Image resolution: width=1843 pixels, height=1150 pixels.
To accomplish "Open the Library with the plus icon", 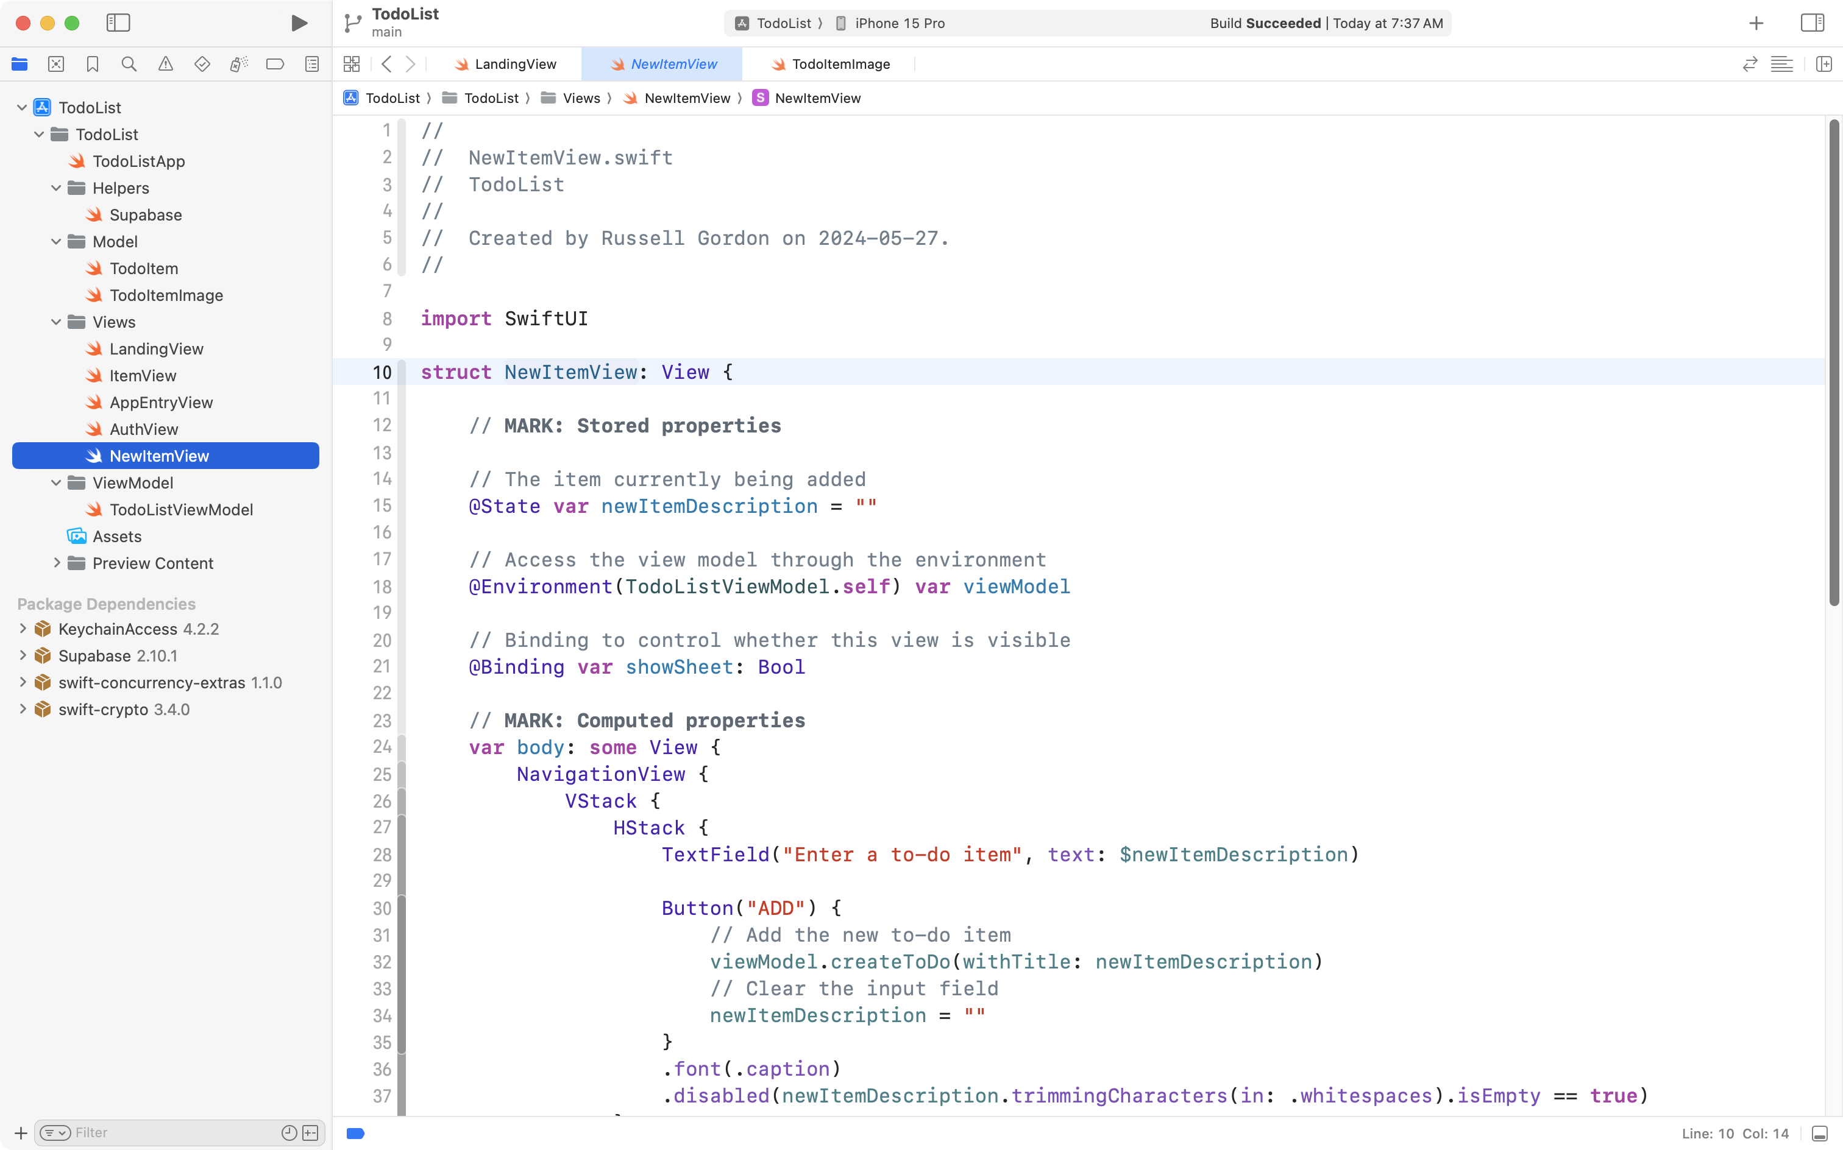I will coord(1755,23).
